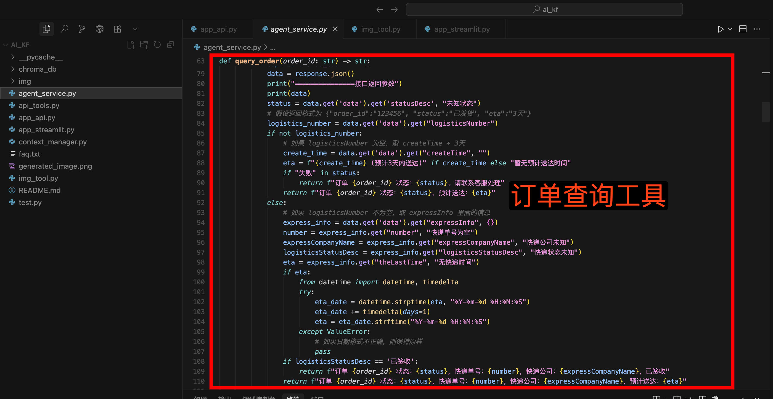Open the additional views chevron in activity bar
This screenshot has width=773, height=399.
pos(135,29)
